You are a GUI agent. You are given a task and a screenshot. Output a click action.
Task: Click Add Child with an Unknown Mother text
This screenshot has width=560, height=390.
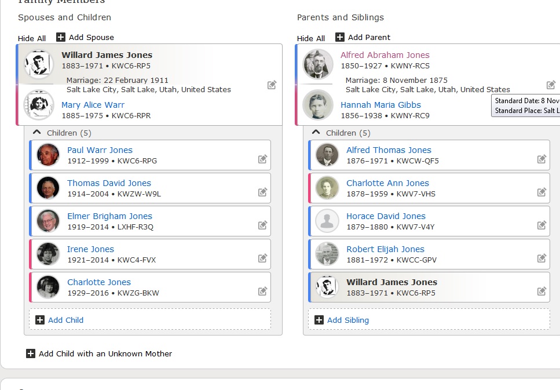coord(105,353)
